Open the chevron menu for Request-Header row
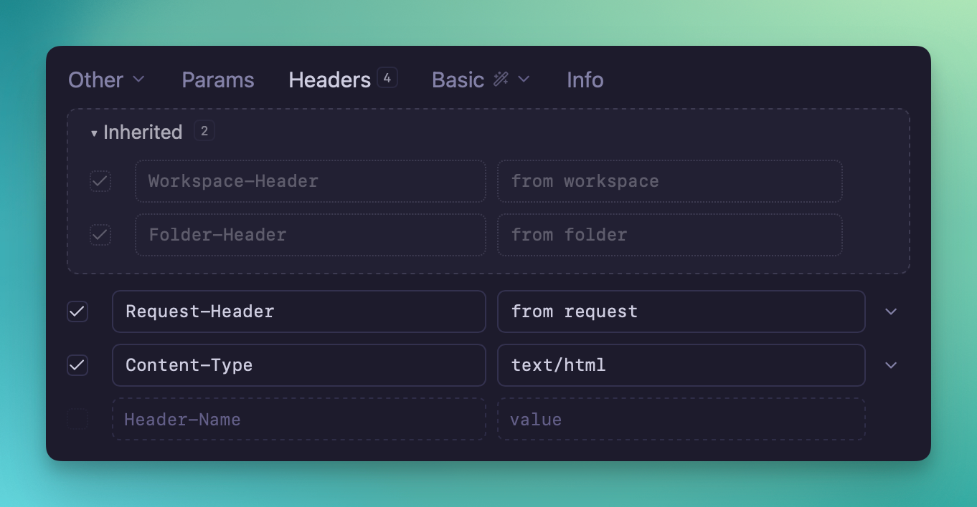This screenshot has width=977, height=507. [891, 312]
